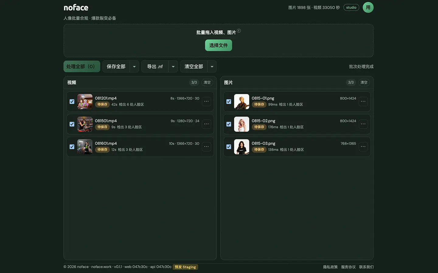Expand the 保存全部 dropdown arrow
The width and height of the screenshot is (438, 273).
point(134,66)
